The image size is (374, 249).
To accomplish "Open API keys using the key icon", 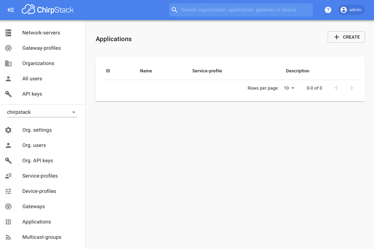I will pyautogui.click(x=8, y=94).
